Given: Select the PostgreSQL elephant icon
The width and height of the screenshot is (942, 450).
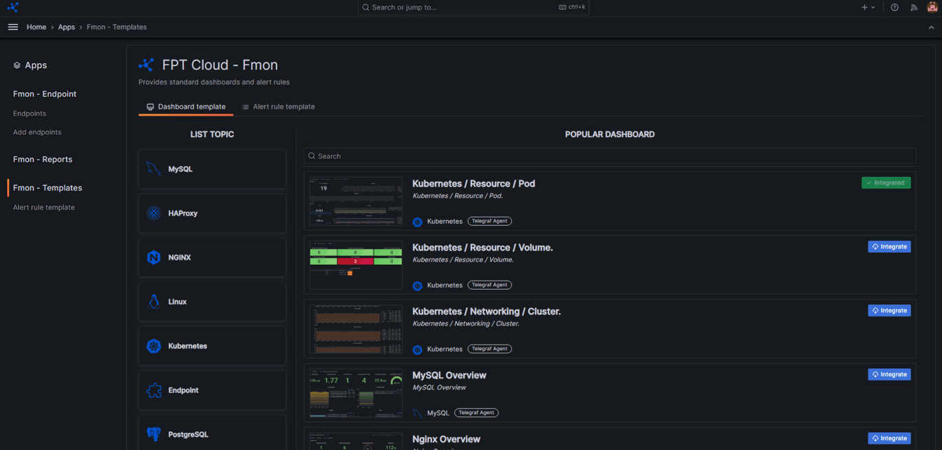Looking at the screenshot, I should tap(153, 434).
